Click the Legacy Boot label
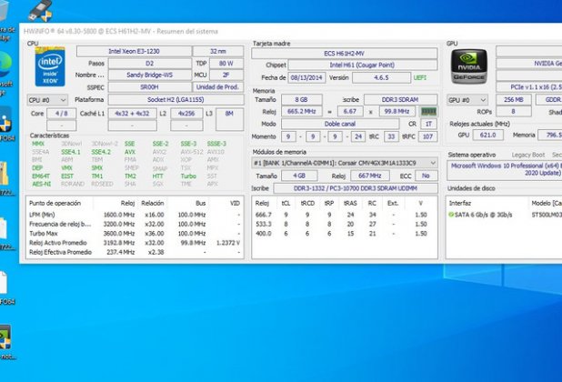The width and height of the screenshot is (562, 382). [x=528, y=155]
